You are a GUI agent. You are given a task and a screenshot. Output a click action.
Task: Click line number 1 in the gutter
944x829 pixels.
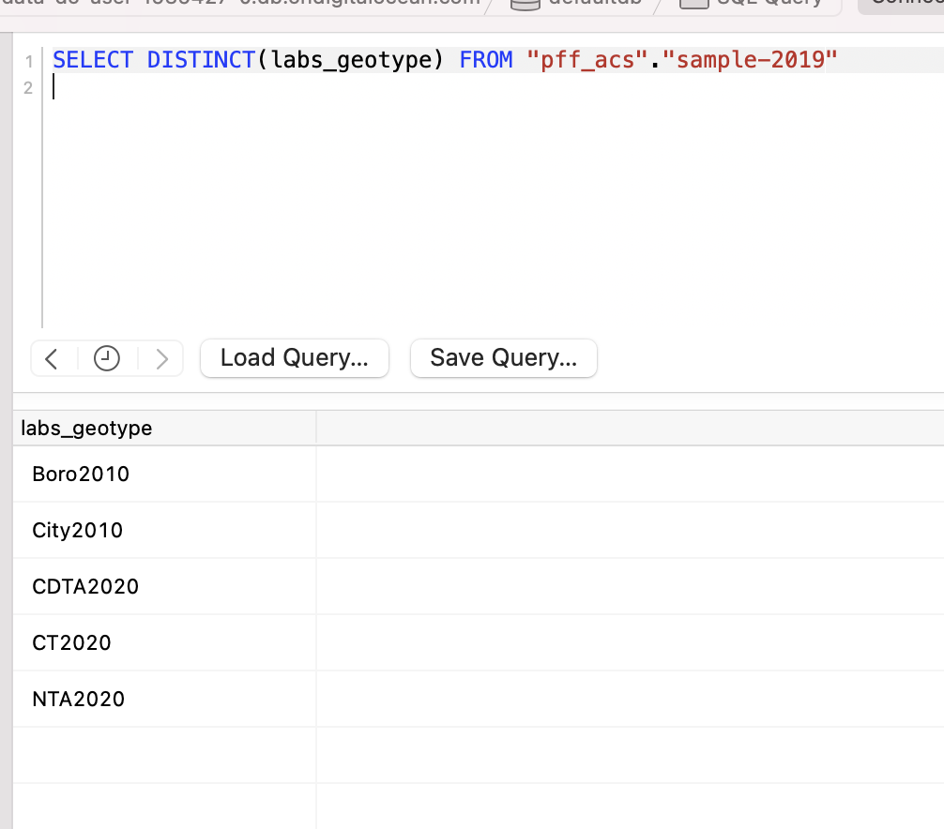(28, 59)
